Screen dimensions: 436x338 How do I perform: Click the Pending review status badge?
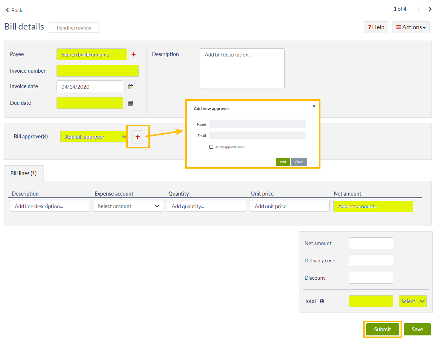[74, 28]
